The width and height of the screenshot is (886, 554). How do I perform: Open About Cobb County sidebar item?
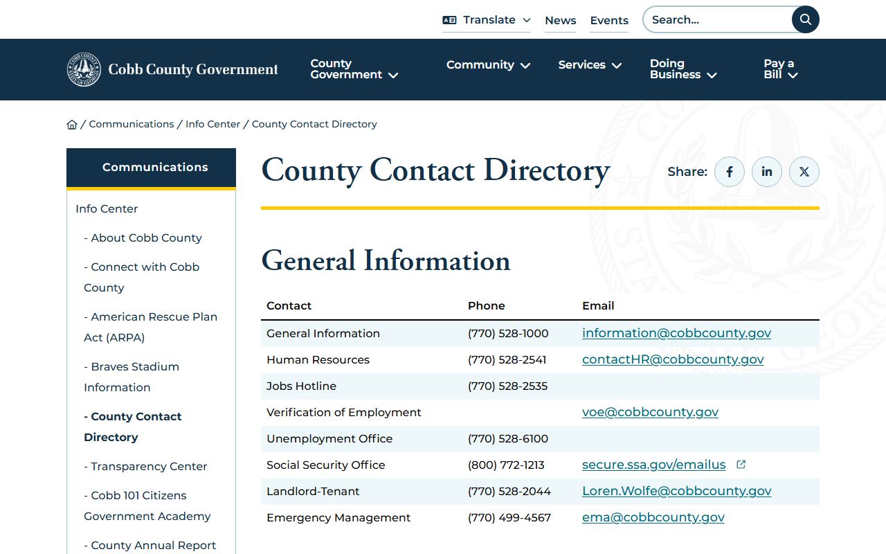[x=143, y=238]
